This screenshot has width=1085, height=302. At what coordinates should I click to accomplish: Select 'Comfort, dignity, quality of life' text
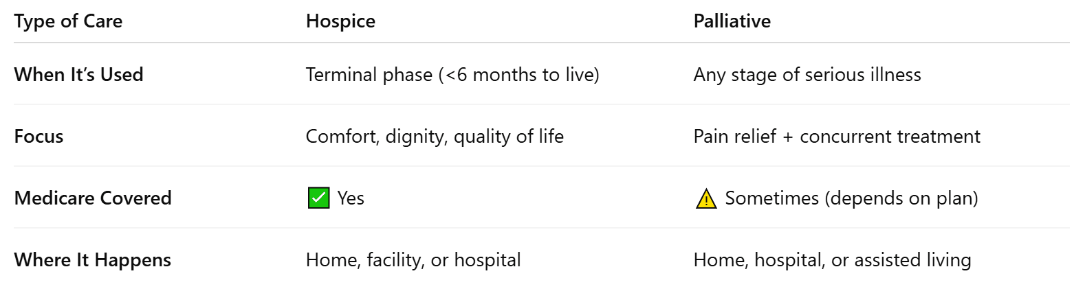point(435,136)
